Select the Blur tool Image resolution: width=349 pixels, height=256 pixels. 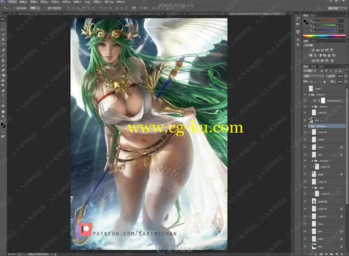(x=3, y=80)
